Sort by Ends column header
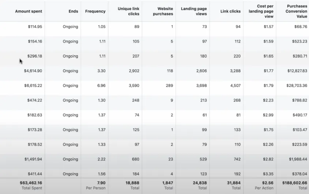Image resolution: width=309 pixels, height=194 pixels. pos(73,11)
